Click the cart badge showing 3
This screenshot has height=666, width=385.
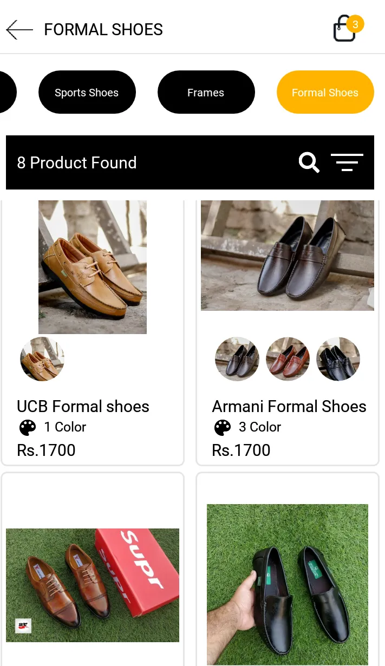click(355, 24)
